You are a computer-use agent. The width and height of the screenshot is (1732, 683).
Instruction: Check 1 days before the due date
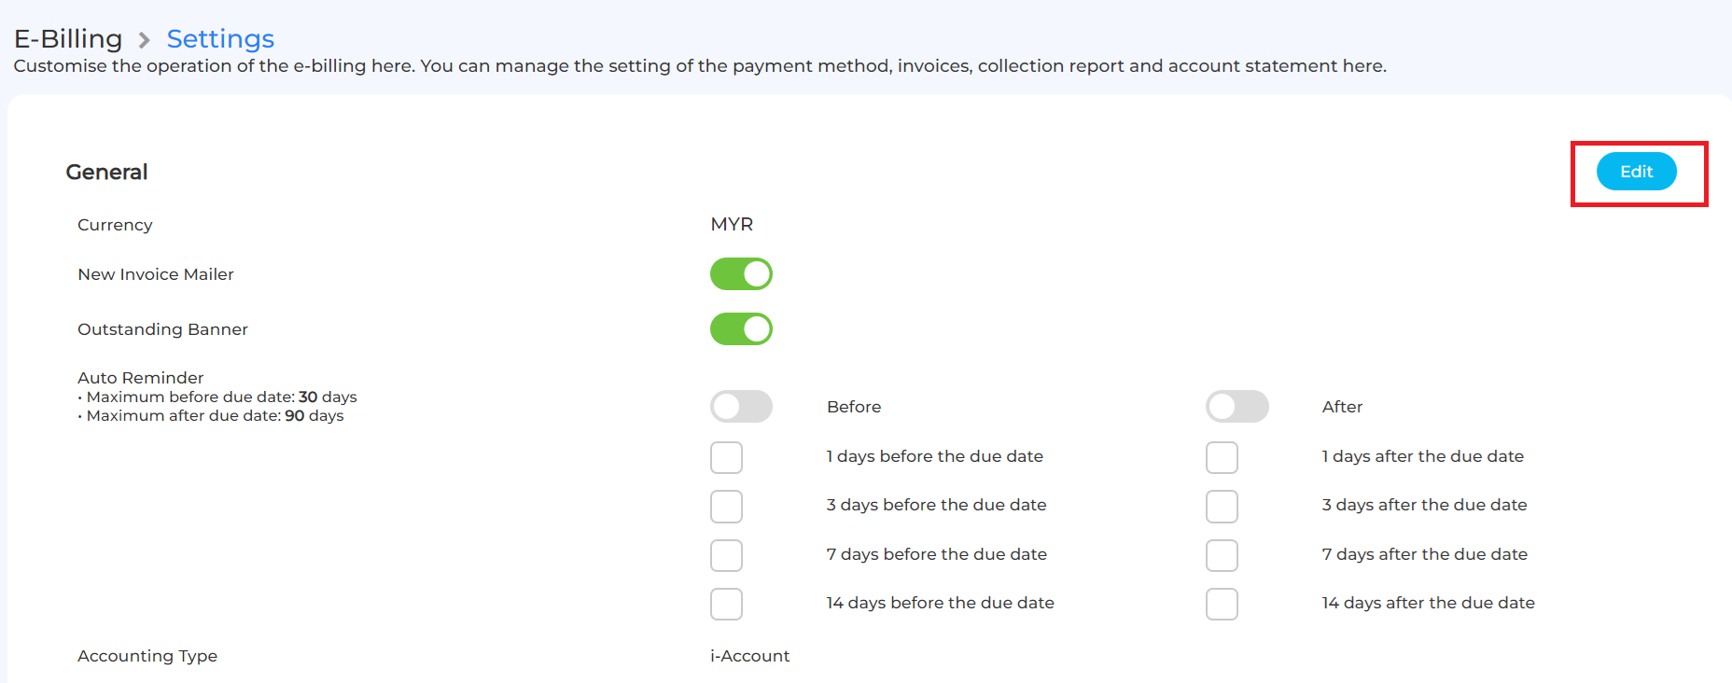pos(726,457)
